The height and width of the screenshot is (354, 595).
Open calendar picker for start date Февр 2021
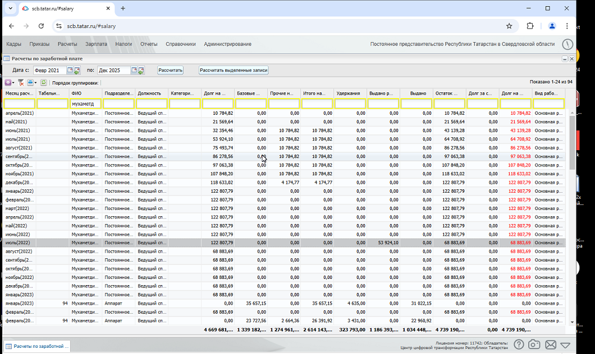click(x=70, y=70)
